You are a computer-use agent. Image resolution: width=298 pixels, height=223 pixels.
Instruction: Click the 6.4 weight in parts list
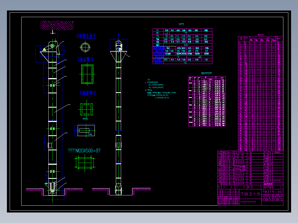[x=266, y=155]
